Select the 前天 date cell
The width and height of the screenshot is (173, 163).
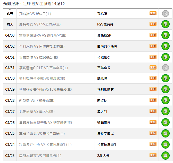[10, 24]
